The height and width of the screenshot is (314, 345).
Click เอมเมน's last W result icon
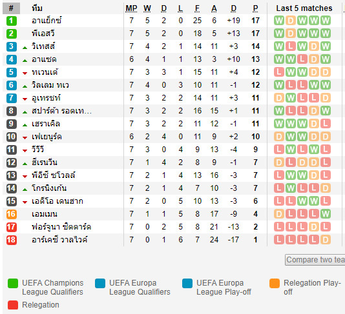pos(326,214)
